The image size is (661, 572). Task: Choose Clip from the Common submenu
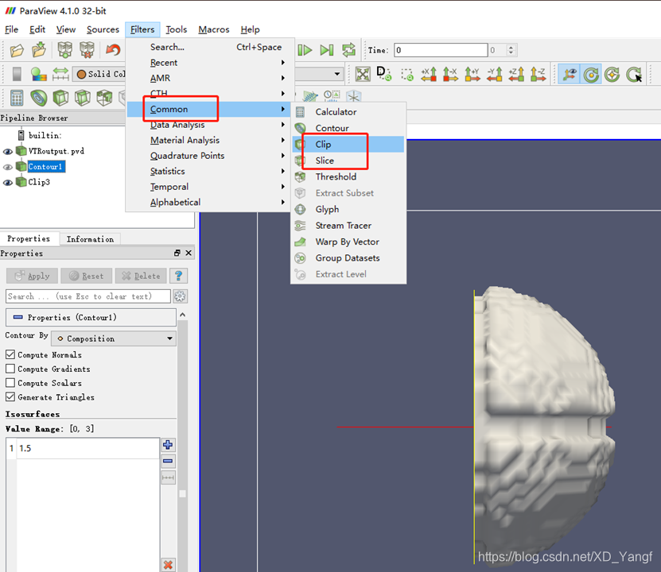(x=348, y=145)
